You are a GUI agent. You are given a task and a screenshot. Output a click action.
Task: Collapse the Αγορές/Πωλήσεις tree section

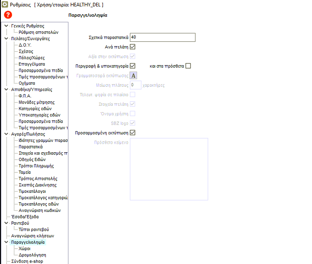click(x=6, y=134)
